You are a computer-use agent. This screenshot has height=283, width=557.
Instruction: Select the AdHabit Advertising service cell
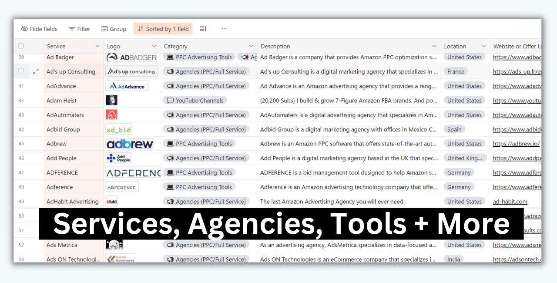coord(74,201)
